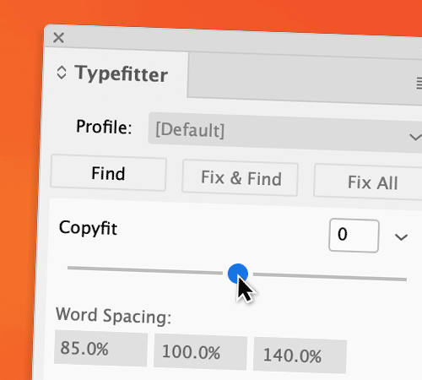Select the 140.0% maximum Word Spacing field
The width and height of the screenshot is (422, 380).
click(300, 356)
